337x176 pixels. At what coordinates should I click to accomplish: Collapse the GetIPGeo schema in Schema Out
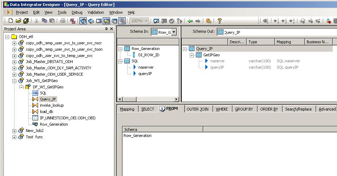coord(192,55)
